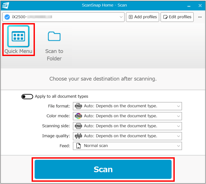The height and width of the screenshot is (184, 206).
Task: Open the File format dropdown
Action: point(178,106)
